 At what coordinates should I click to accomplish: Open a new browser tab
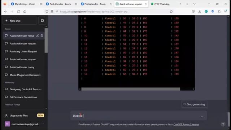187,4
